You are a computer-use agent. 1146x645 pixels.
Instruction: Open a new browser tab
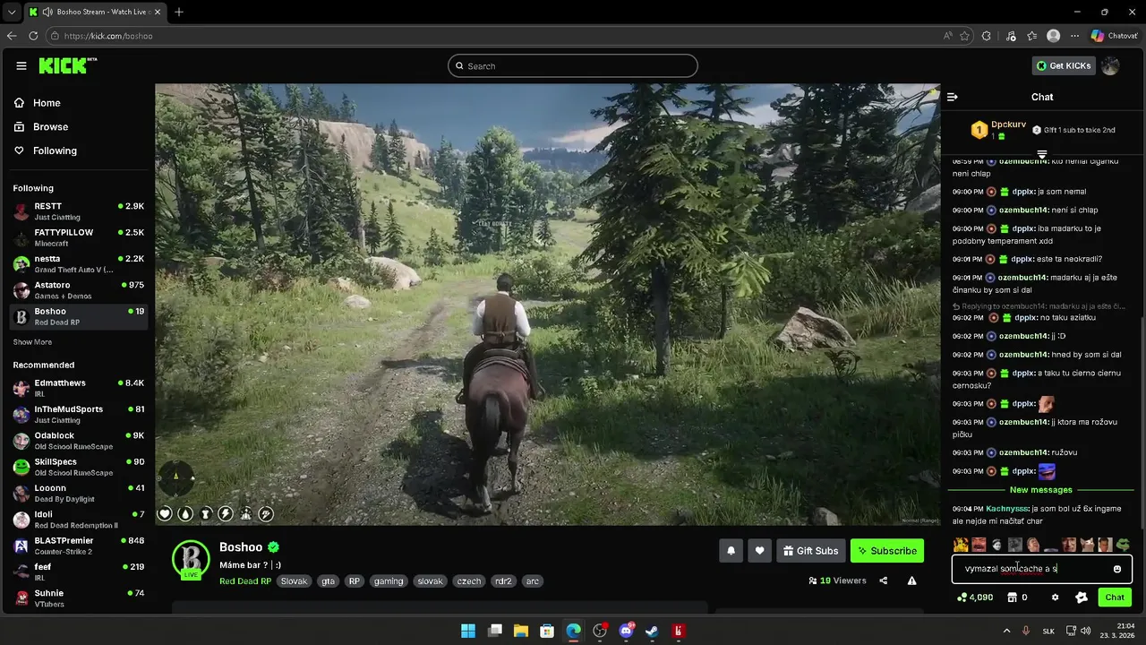(179, 12)
